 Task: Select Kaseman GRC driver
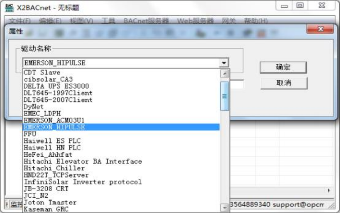pos(121,209)
